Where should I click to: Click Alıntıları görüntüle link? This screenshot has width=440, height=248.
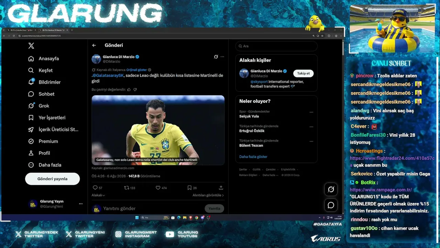point(208,195)
